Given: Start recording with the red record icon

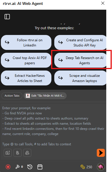Looking at the screenshot, I should 8,167.
